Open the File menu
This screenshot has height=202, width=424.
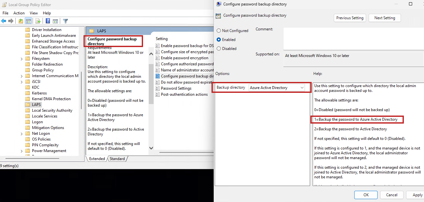pos(5,13)
